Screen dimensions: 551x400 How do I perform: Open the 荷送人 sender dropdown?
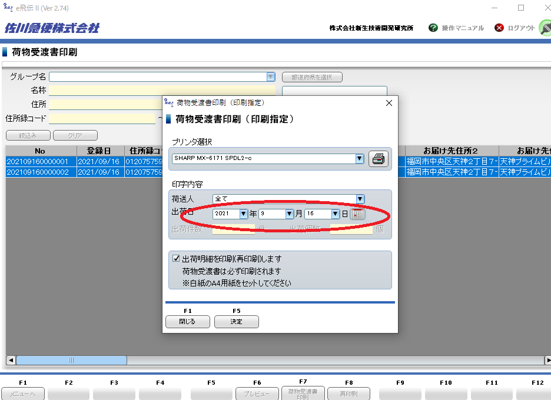pos(360,199)
